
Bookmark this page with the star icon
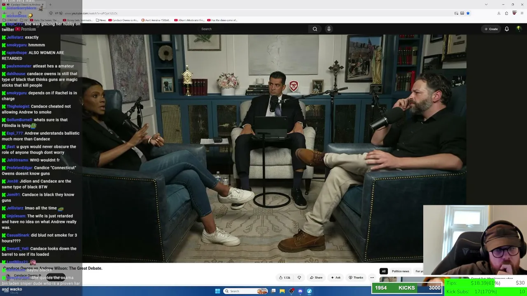tap(468, 13)
